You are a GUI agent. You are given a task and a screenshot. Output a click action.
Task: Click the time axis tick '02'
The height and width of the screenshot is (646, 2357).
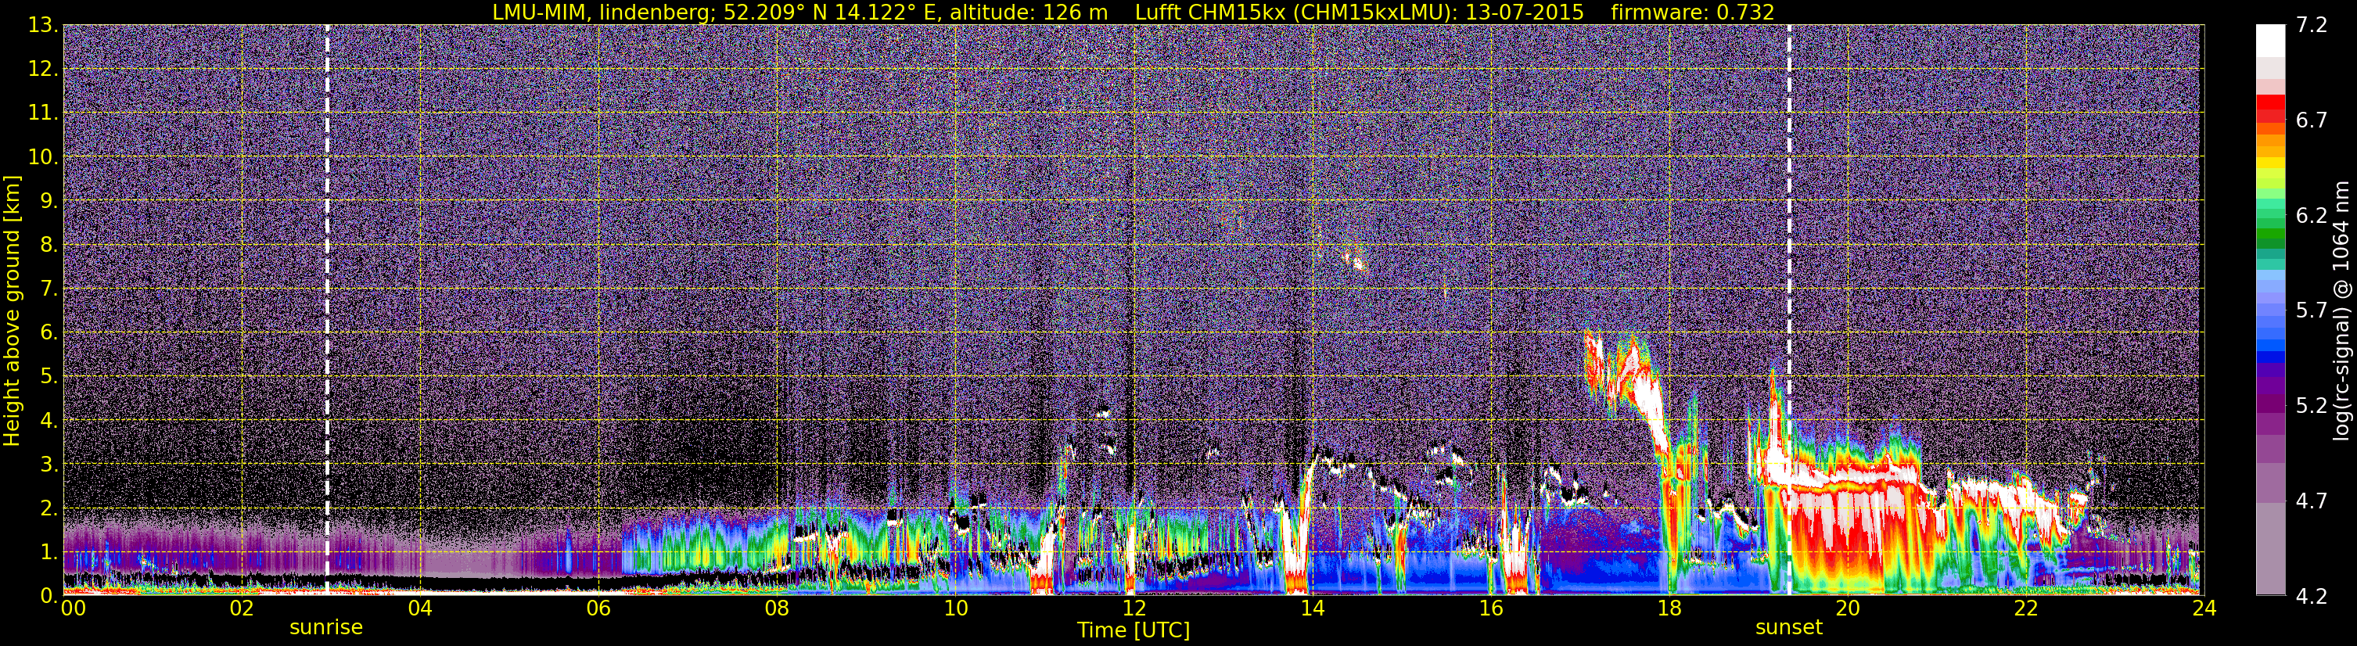(x=242, y=608)
